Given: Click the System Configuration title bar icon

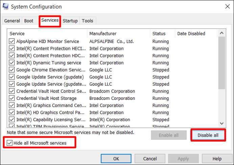Looking at the screenshot, I should click(5, 6).
